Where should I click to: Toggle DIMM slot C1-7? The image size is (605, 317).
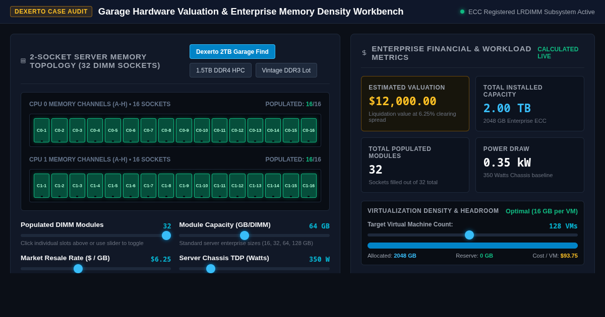coord(148,186)
